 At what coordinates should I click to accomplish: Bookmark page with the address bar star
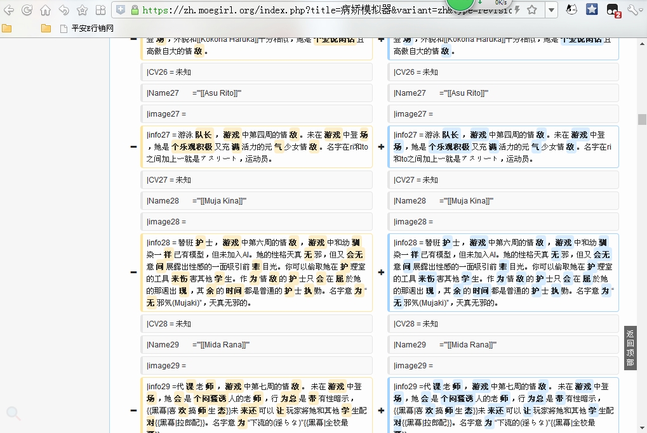click(532, 10)
